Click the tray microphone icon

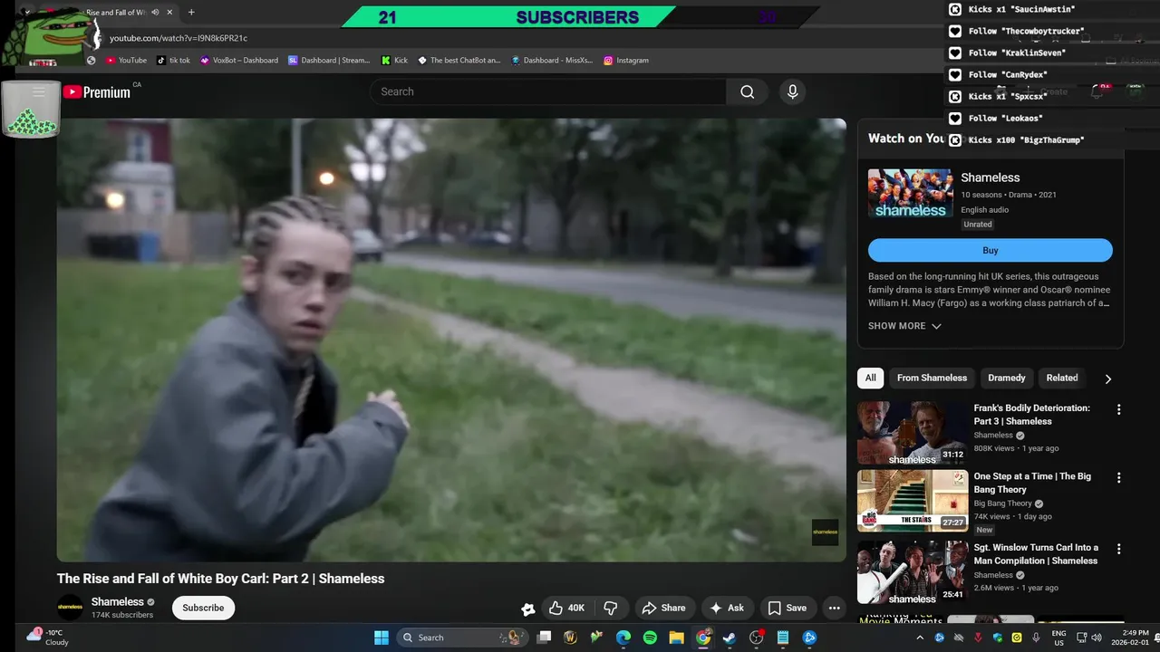click(1036, 638)
